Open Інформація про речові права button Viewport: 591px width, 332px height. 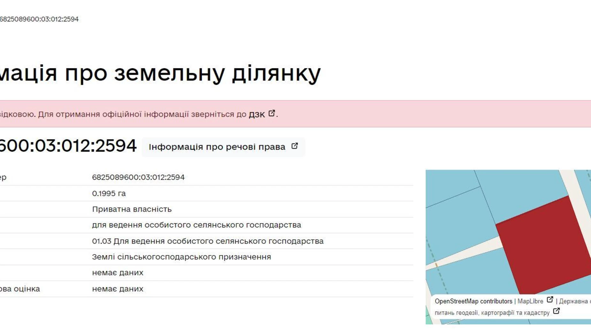tap(223, 147)
